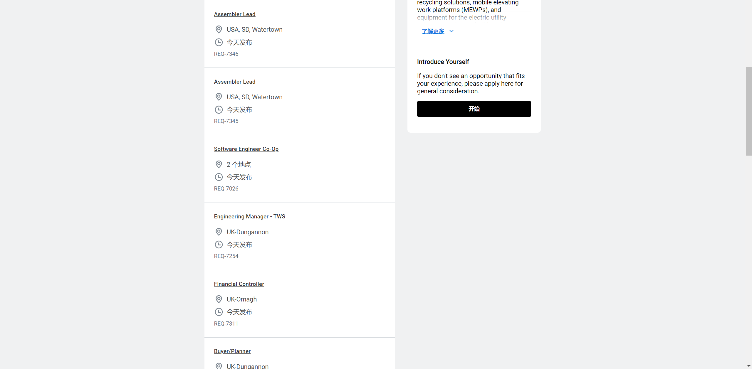Viewport: 752px width, 369px height.
Task: Click clock icon for Software Engineer Co-Op
Action: (x=219, y=177)
